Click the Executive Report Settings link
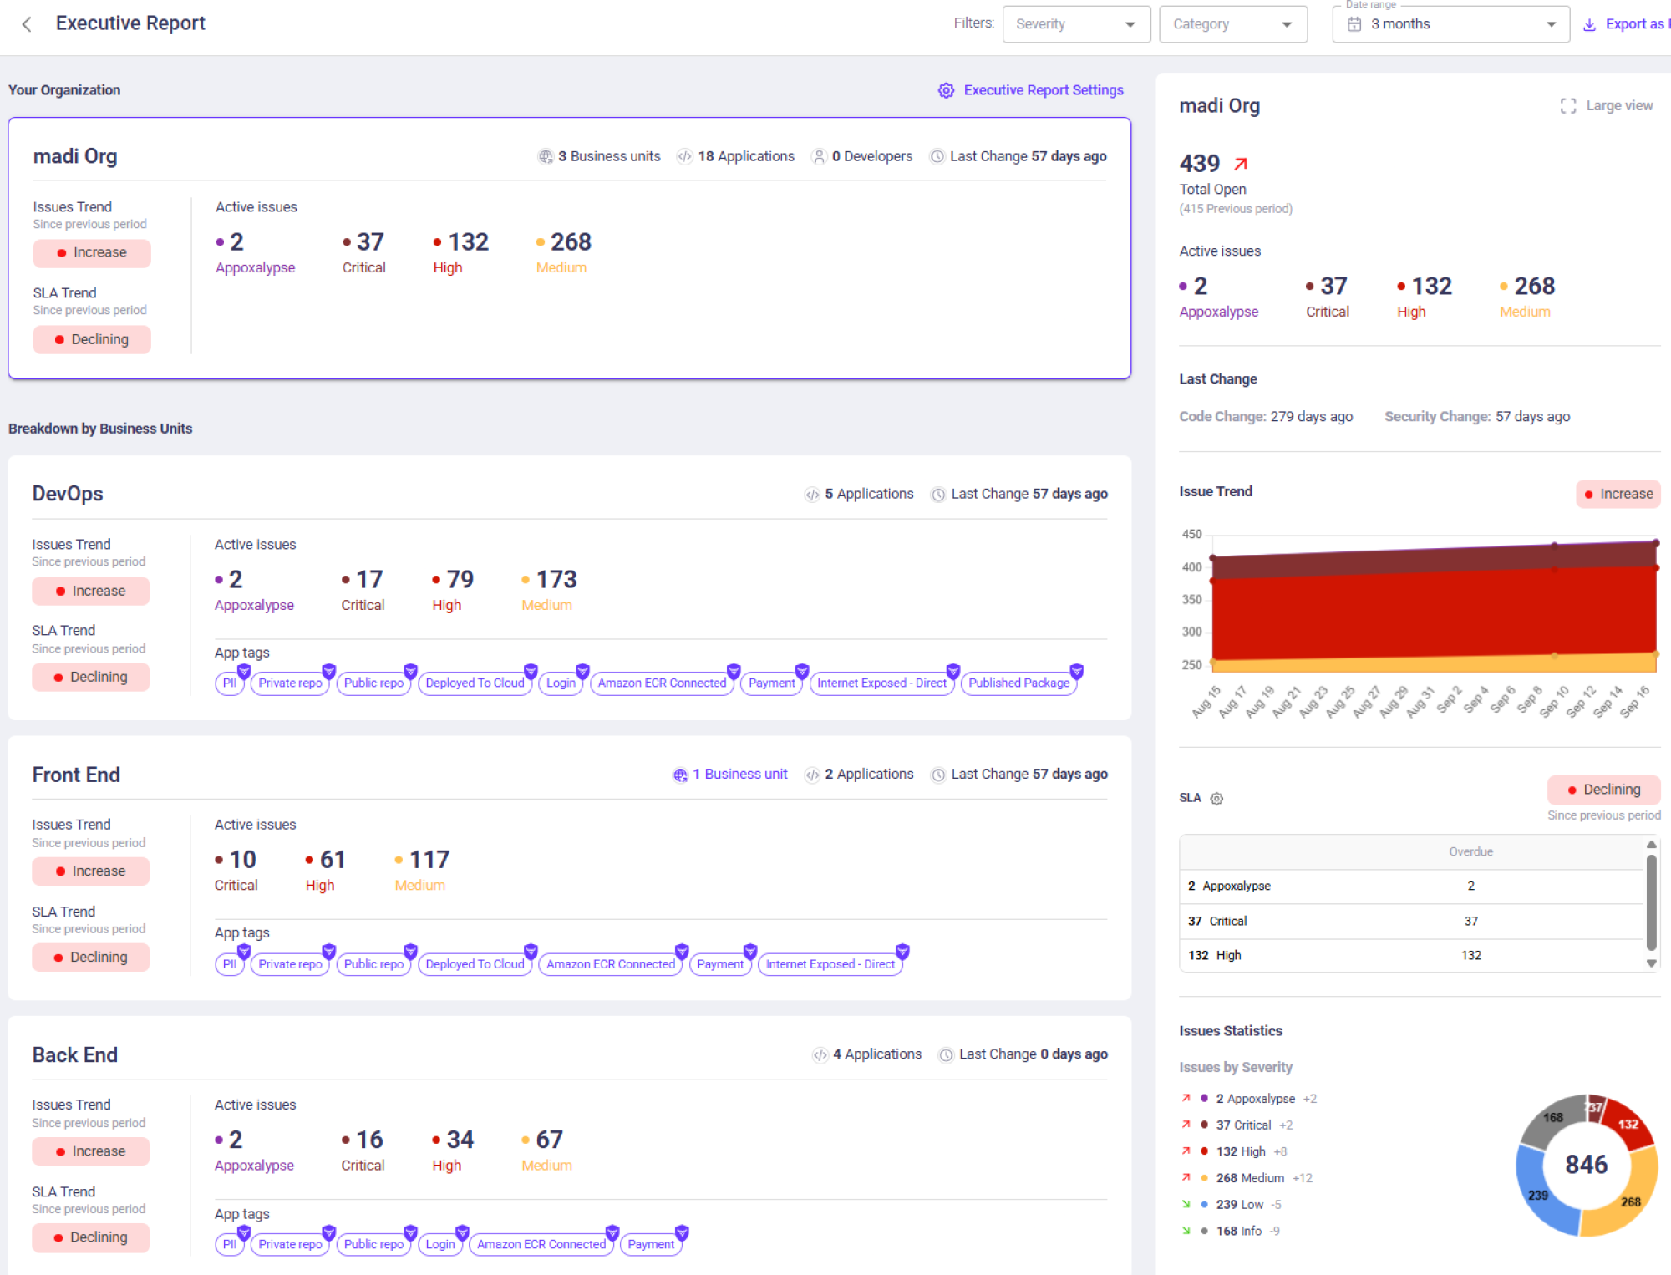Screen dimensions: 1671x1275 pos(1043,90)
